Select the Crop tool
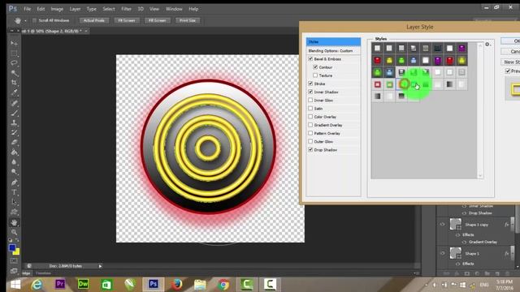The width and height of the screenshot is (520, 292). point(15,83)
